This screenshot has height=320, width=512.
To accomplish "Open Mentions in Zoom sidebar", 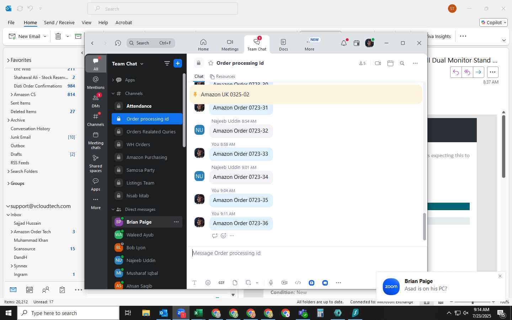I will (96, 82).
